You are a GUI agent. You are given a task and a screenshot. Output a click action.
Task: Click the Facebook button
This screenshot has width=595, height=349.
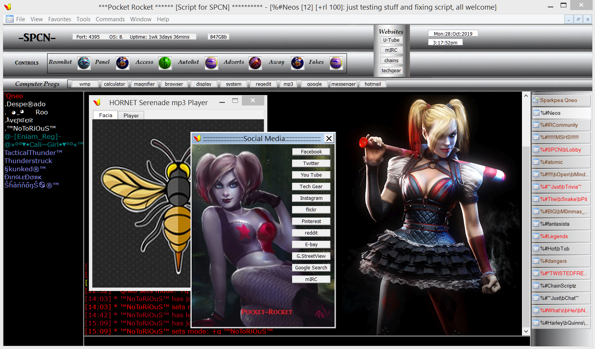pos(311,152)
